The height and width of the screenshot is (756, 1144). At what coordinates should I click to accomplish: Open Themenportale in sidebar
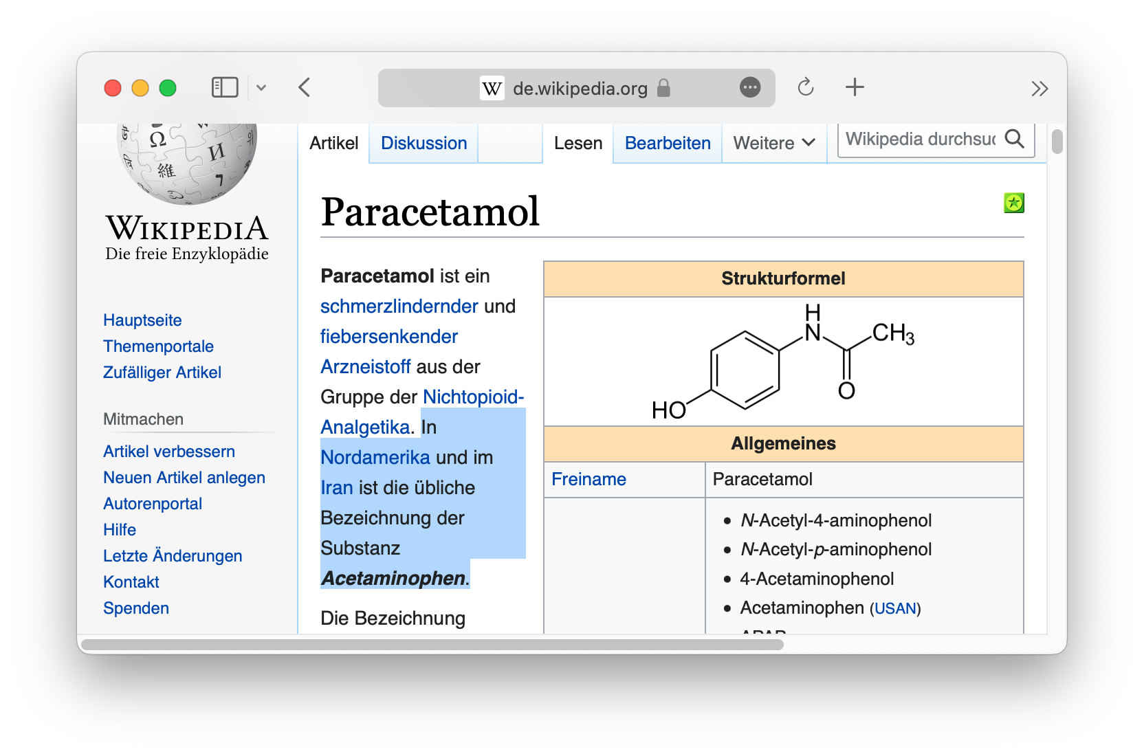(158, 346)
